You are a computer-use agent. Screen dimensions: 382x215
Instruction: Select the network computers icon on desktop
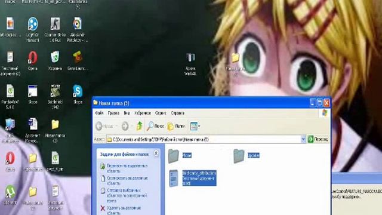(x=10, y=124)
